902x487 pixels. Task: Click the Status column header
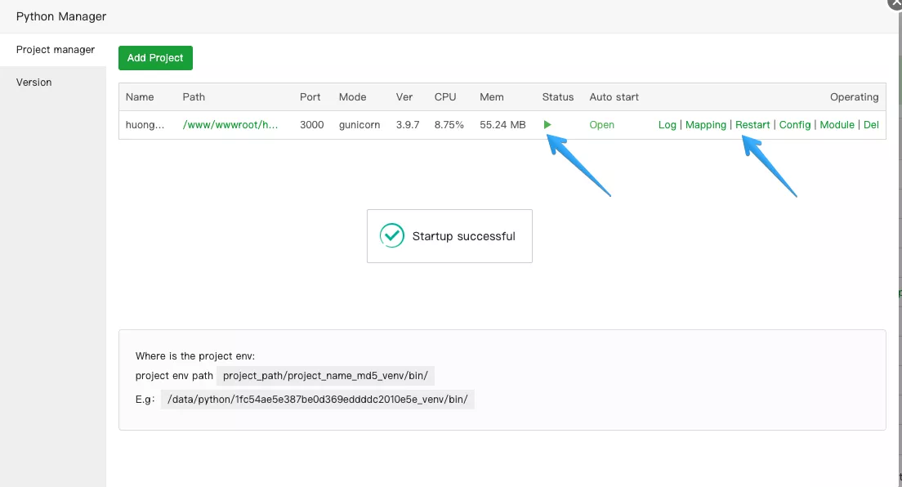click(x=557, y=97)
